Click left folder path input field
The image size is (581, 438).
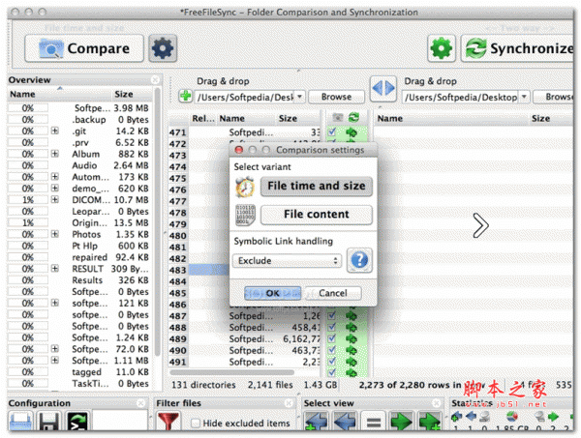pyautogui.click(x=245, y=97)
